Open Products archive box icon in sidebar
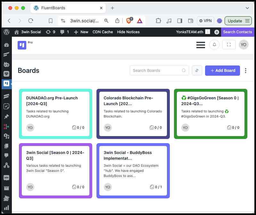The height and width of the screenshot is (215, 256). [6, 188]
